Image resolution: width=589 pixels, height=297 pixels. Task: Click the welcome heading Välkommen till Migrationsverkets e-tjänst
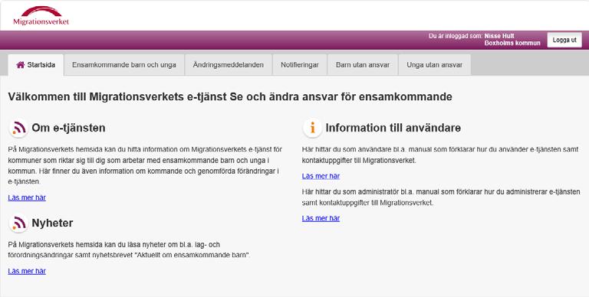[230, 96]
